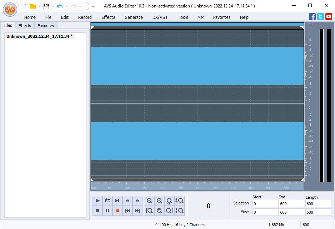Image resolution: width=335 pixels, height=229 pixels.
Task: Click the Selection Length input field
Action: 318,204
